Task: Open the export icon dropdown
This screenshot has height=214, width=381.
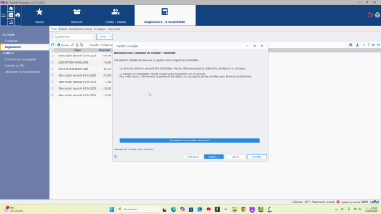Action: [358, 45]
